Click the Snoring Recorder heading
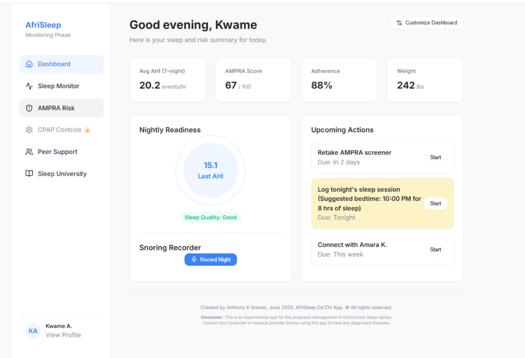This screenshot has width=525, height=358. [170, 247]
